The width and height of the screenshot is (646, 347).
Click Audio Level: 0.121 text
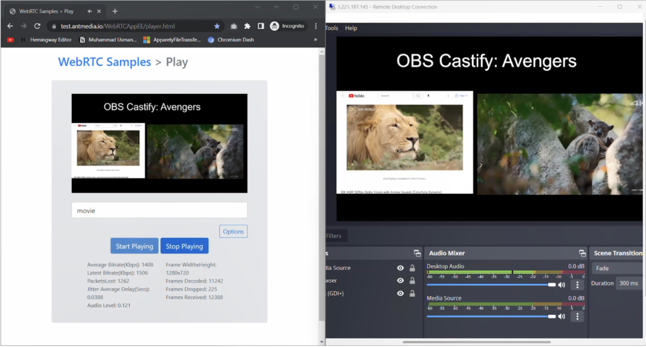[109, 305]
